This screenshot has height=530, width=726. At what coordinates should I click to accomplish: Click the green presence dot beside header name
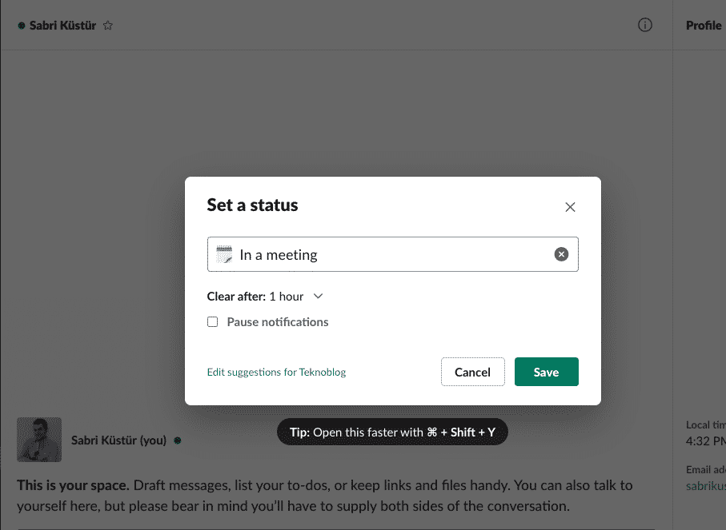(22, 26)
